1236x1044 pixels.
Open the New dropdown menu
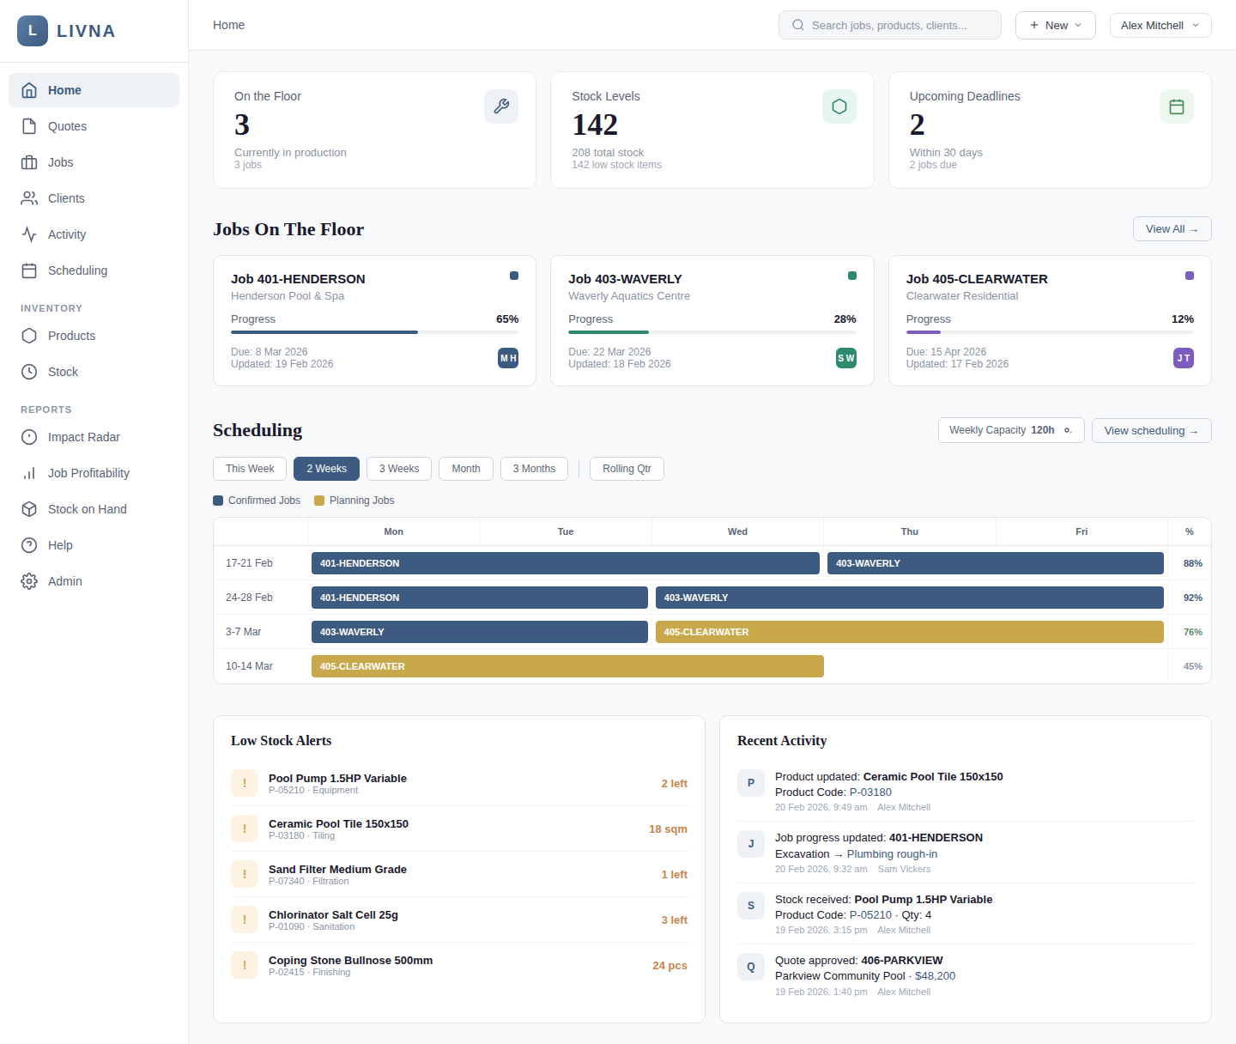tap(1055, 26)
